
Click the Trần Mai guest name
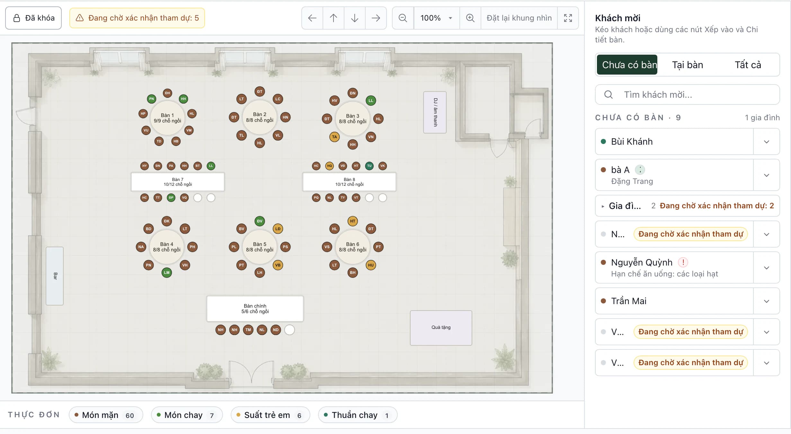[628, 301]
